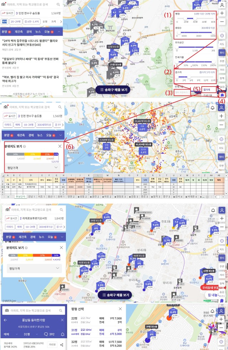Toggle 아파트 chip in 1,560명 panel

[x=8, y=125]
